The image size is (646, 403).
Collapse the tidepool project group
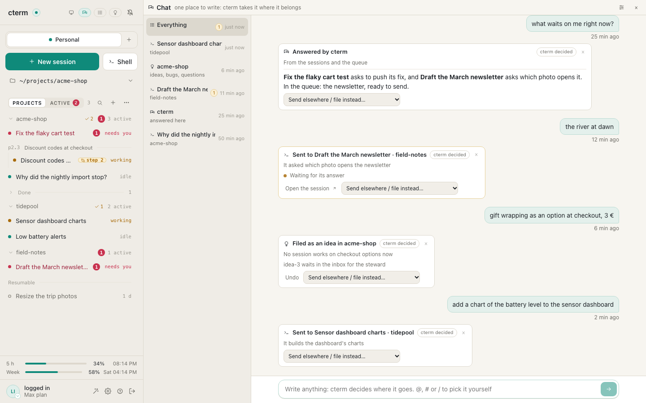click(11, 206)
